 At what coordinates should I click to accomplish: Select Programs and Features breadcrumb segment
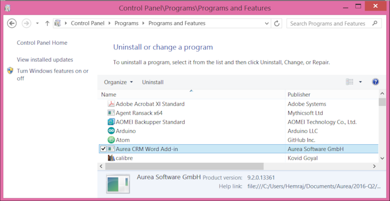[x=177, y=23]
